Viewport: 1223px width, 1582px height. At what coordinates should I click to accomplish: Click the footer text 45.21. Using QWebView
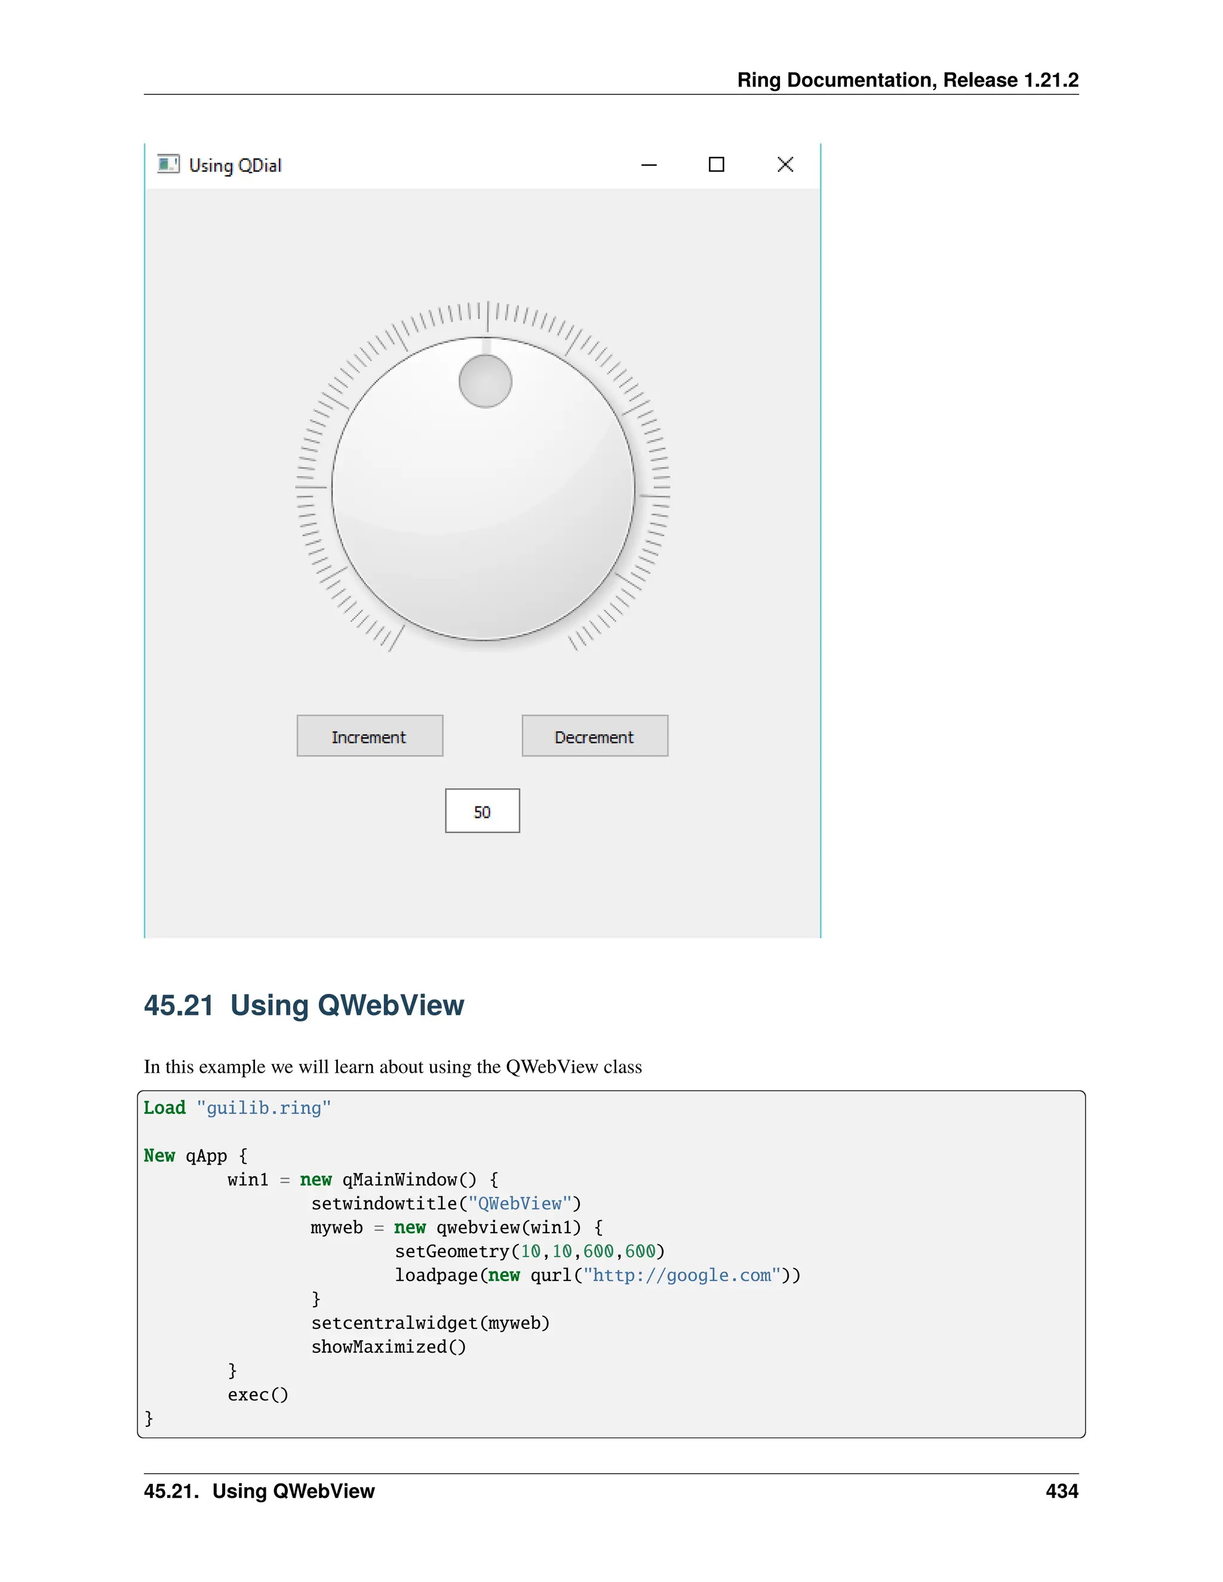pyautogui.click(x=259, y=1491)
